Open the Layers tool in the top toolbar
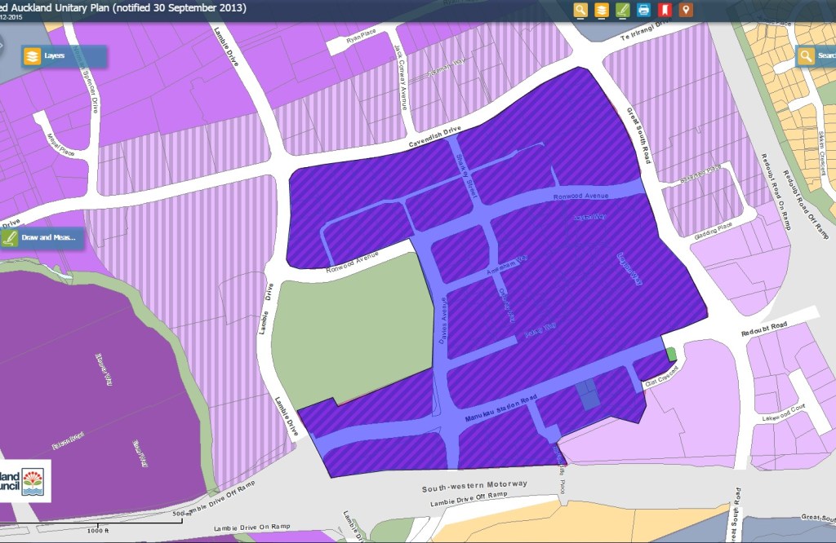 602,11
